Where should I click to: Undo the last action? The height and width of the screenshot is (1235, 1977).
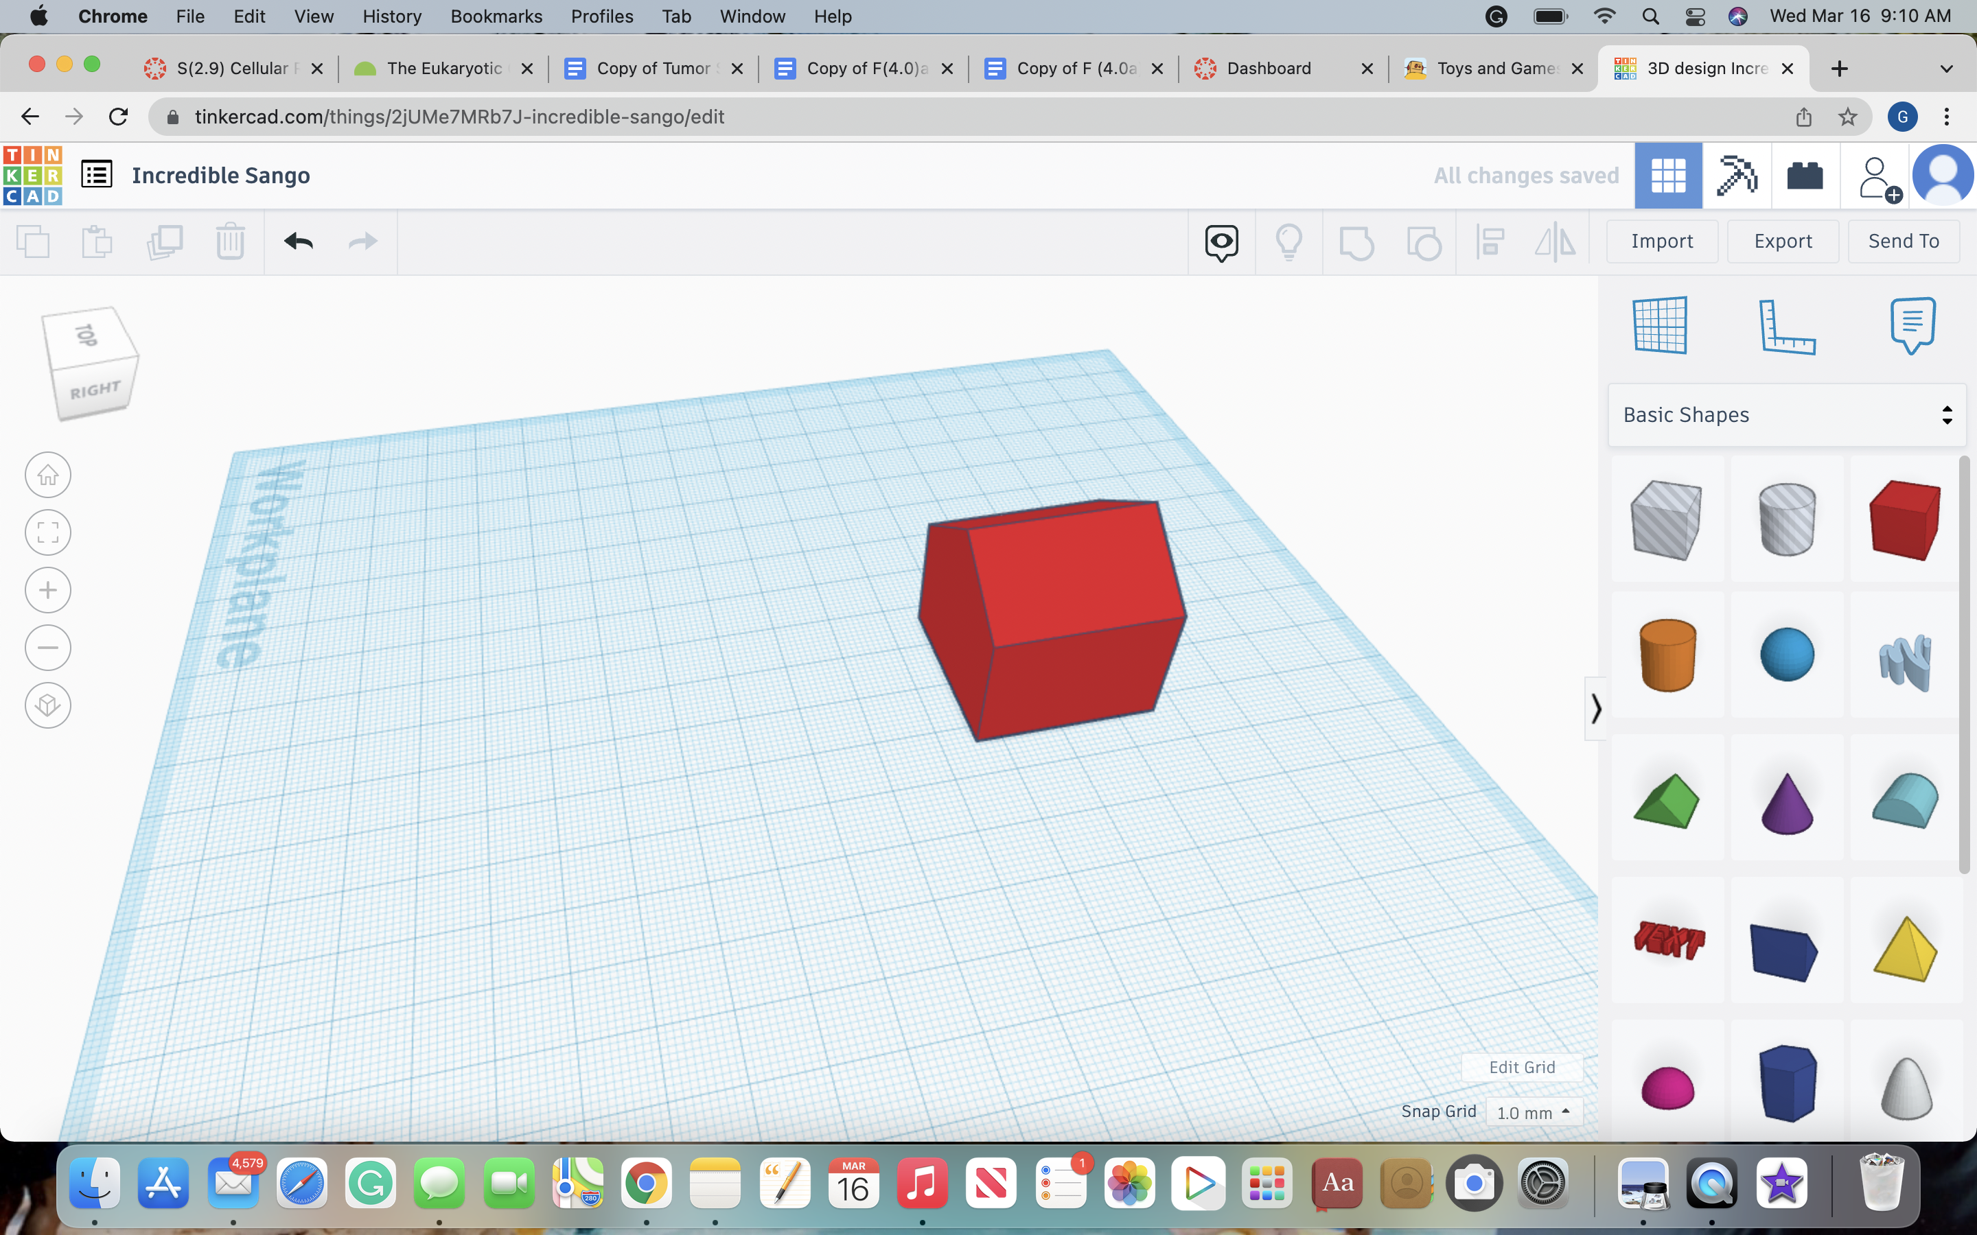click(298, 241)
